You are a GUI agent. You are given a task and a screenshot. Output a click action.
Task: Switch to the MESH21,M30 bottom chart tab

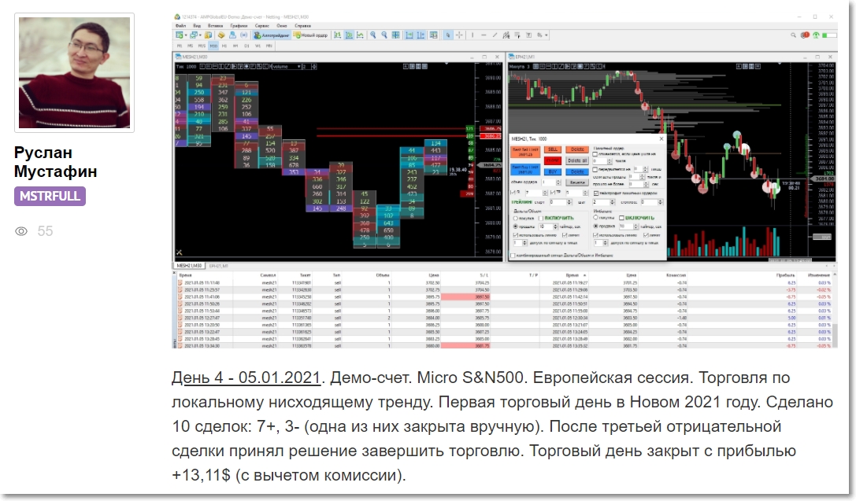tap(189, 266)
